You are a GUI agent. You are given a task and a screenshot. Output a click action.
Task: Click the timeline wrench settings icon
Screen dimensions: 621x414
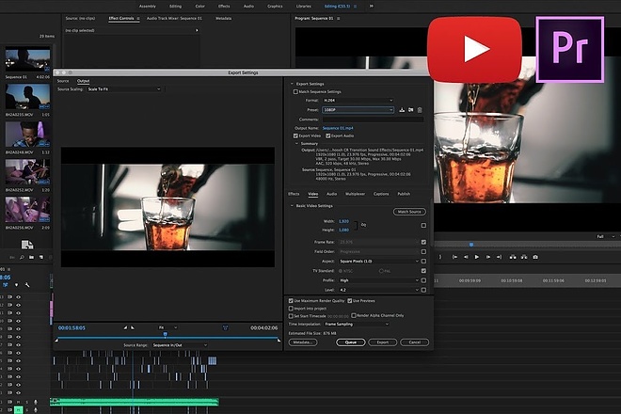click(x=27, y=285)
